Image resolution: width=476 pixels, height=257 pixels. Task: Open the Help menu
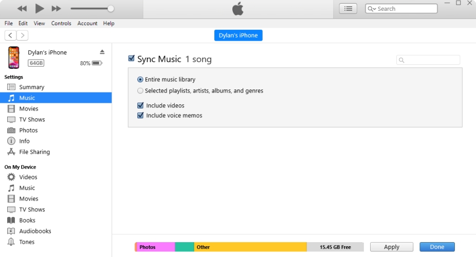(x=108, y=23)
